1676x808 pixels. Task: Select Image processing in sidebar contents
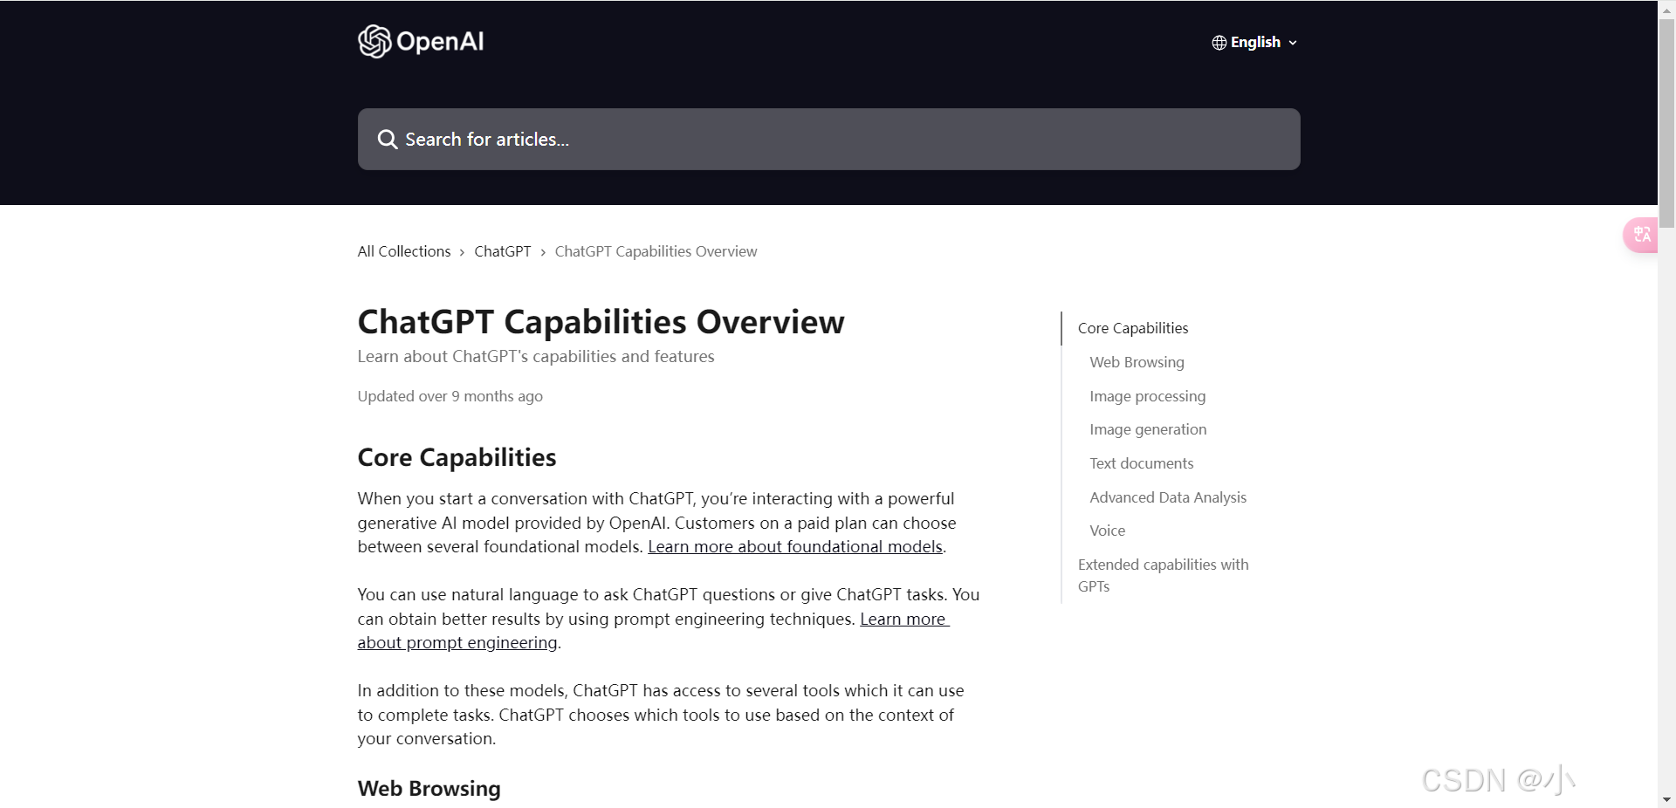click(1147, 396)
